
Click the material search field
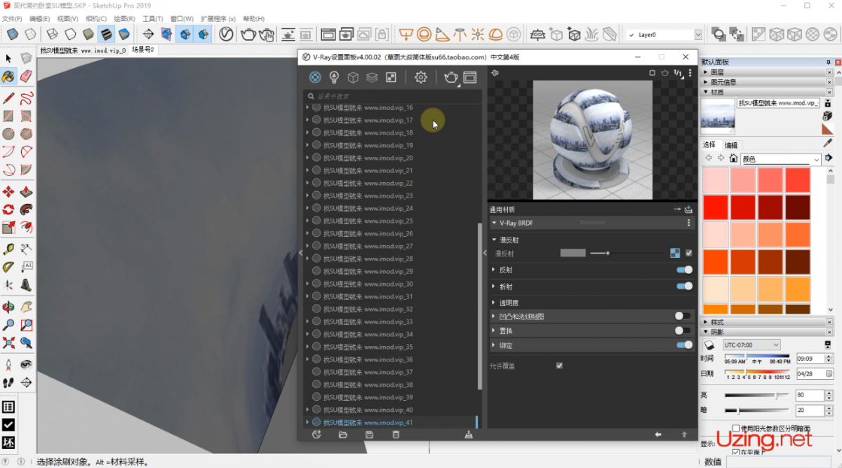click(x=393, y=96)
